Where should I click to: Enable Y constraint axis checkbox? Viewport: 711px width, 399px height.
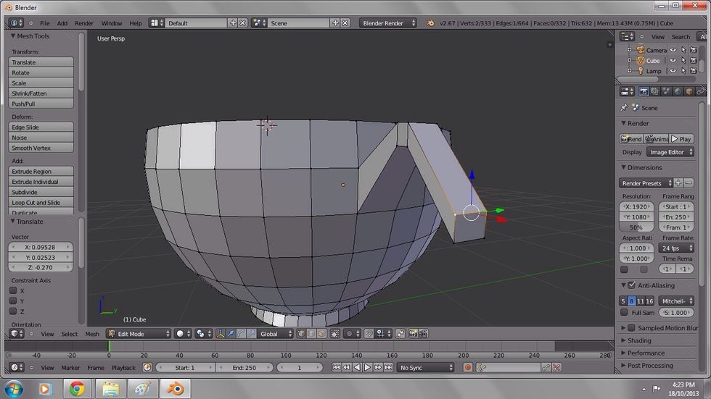(13, 301)
